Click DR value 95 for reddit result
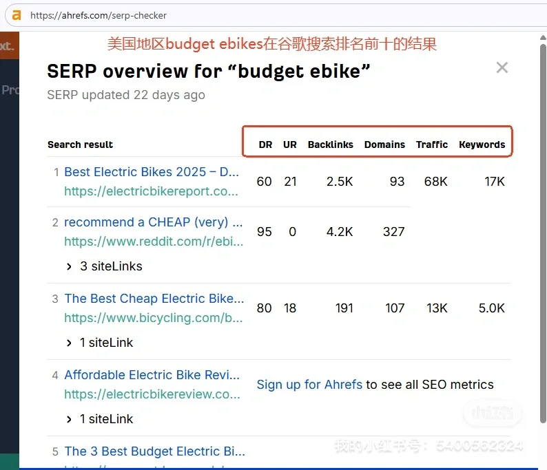The image size is (547, 470). (x=264, y=232)
